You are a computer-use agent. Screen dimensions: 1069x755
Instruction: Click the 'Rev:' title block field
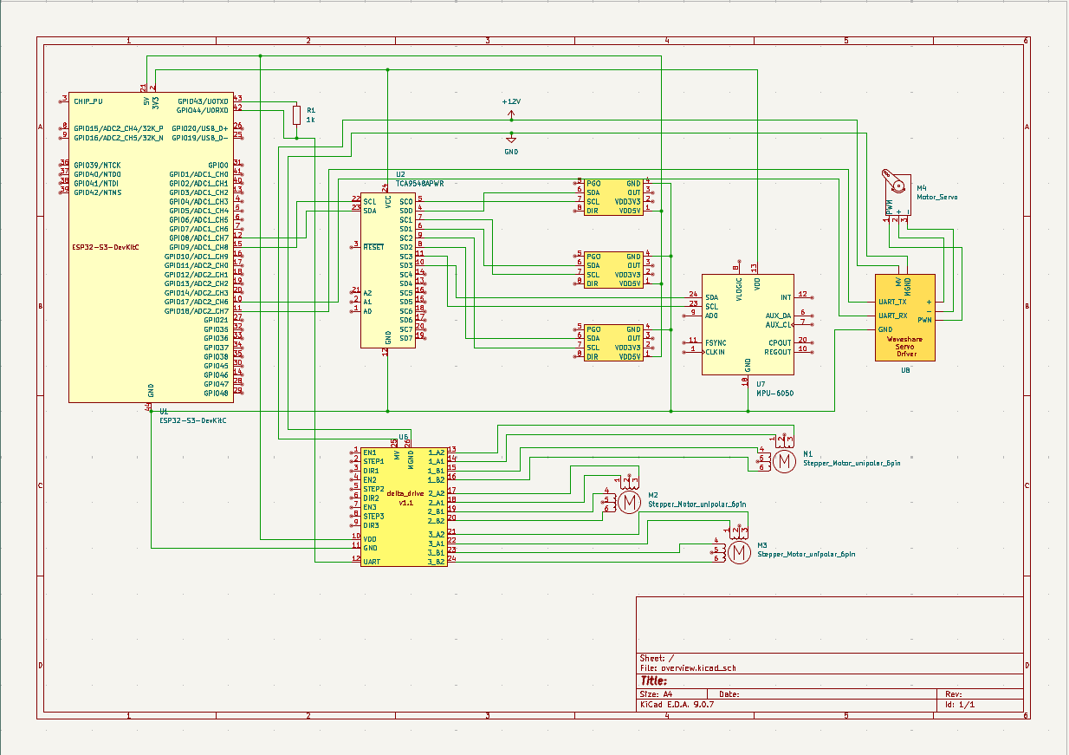[954, 694]
